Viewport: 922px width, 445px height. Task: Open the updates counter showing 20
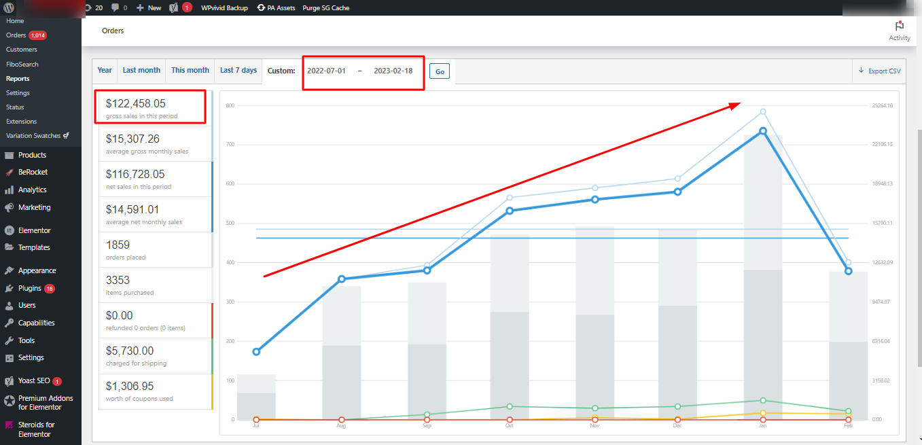point(94,7)
